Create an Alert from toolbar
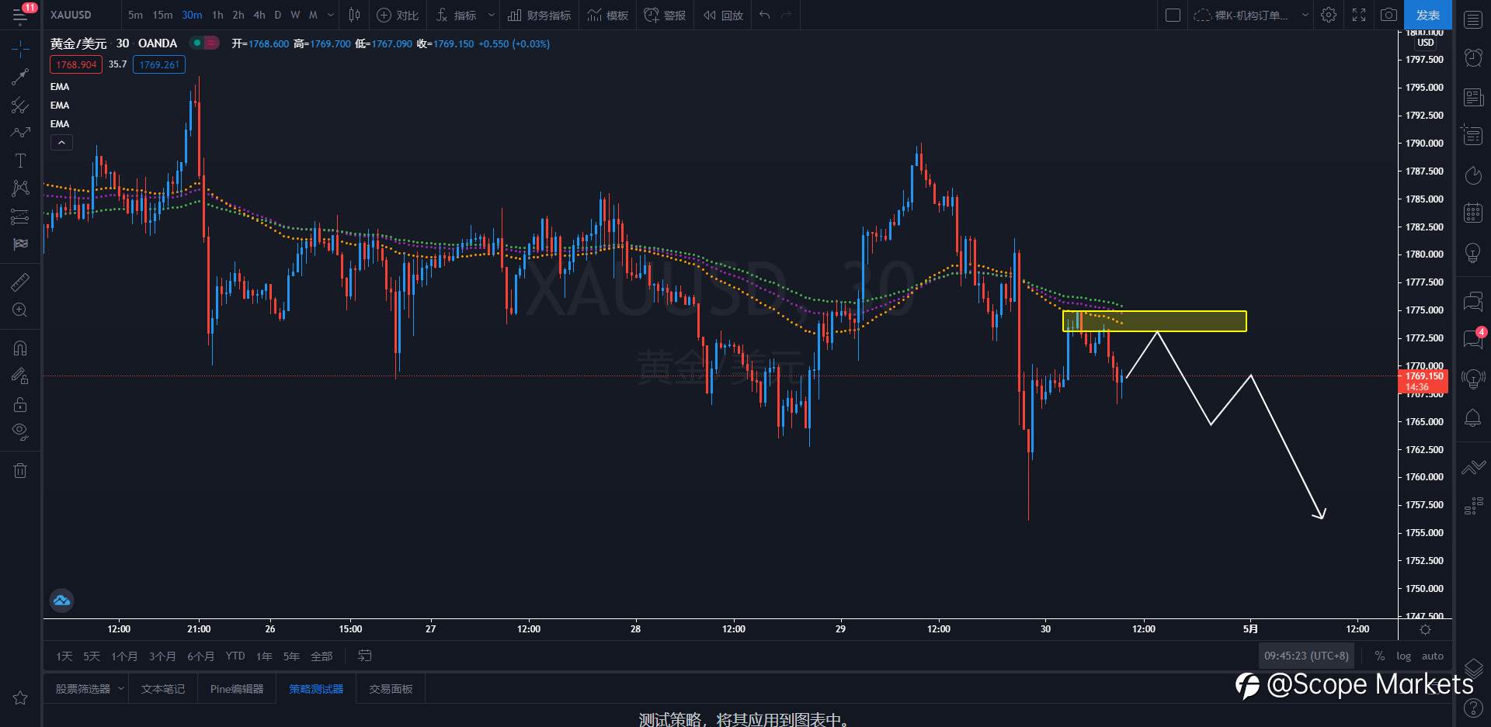The height and width of the screenshot is (727, 1491). [665, 15]
